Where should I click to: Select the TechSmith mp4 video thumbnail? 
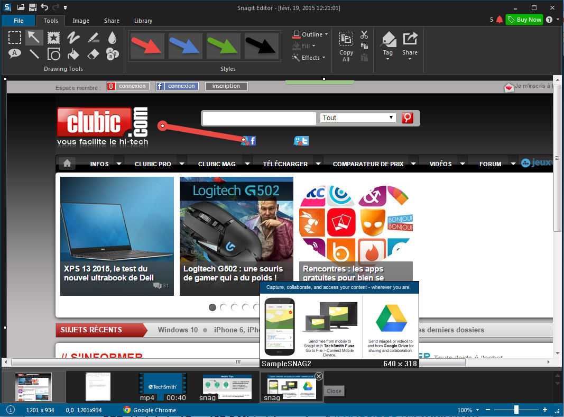(163, 387)
